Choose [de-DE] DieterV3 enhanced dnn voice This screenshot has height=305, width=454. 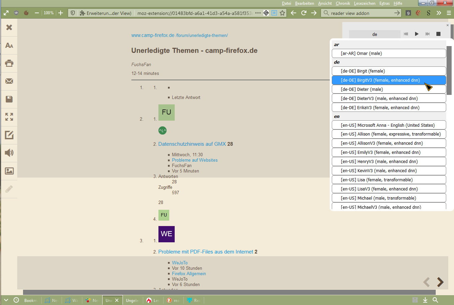389,98
